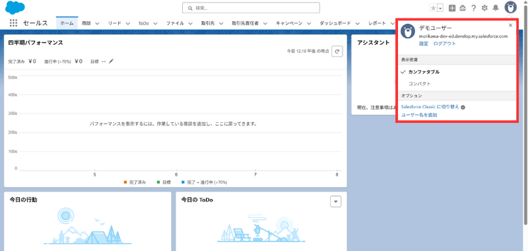
Task: Click the 500K axis label
Action: tap(13, 77)
